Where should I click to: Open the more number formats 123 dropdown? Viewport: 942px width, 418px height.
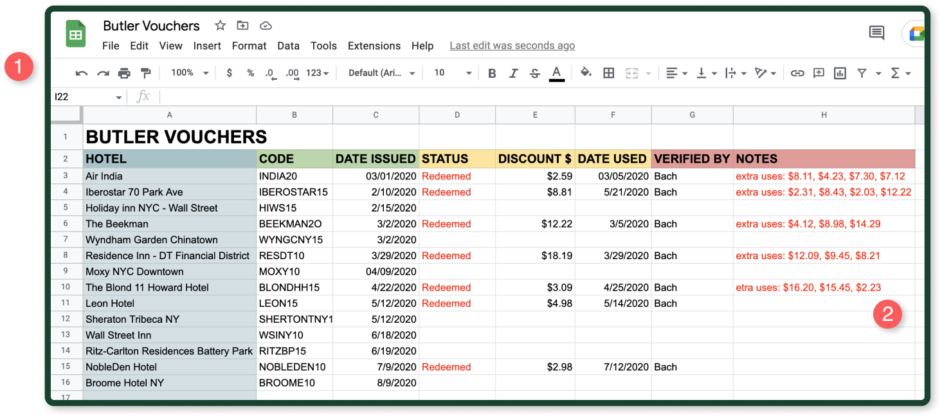[317, 73]
